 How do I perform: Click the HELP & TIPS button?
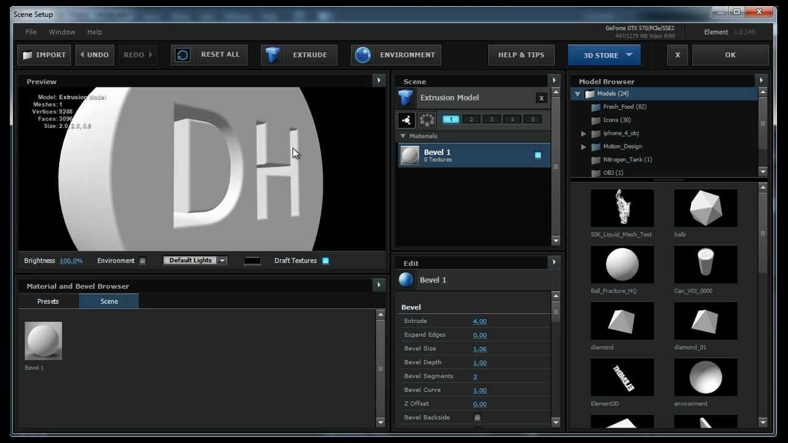point(521,55)
